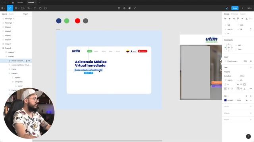Click the Align left icon
254x142 pixels.
[225, 19]
